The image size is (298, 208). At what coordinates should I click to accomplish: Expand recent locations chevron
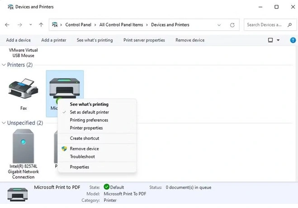(x=30, y=25)
